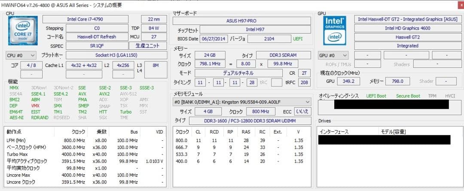Open the CPU #0 selector dropdown
This screenshot has width=464, height=191.
(21, 55)
